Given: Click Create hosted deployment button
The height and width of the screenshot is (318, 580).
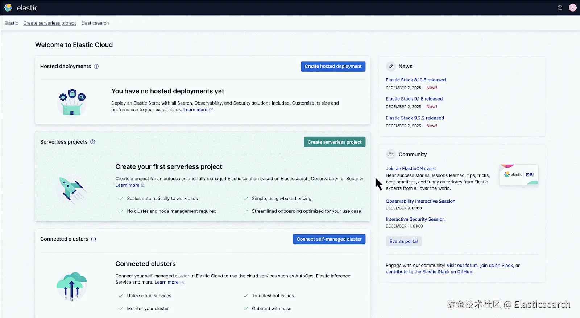Looking at the screenshot, I should [333, 67].
